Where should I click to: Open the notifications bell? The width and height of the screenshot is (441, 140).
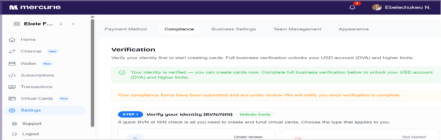click(352, 7)
